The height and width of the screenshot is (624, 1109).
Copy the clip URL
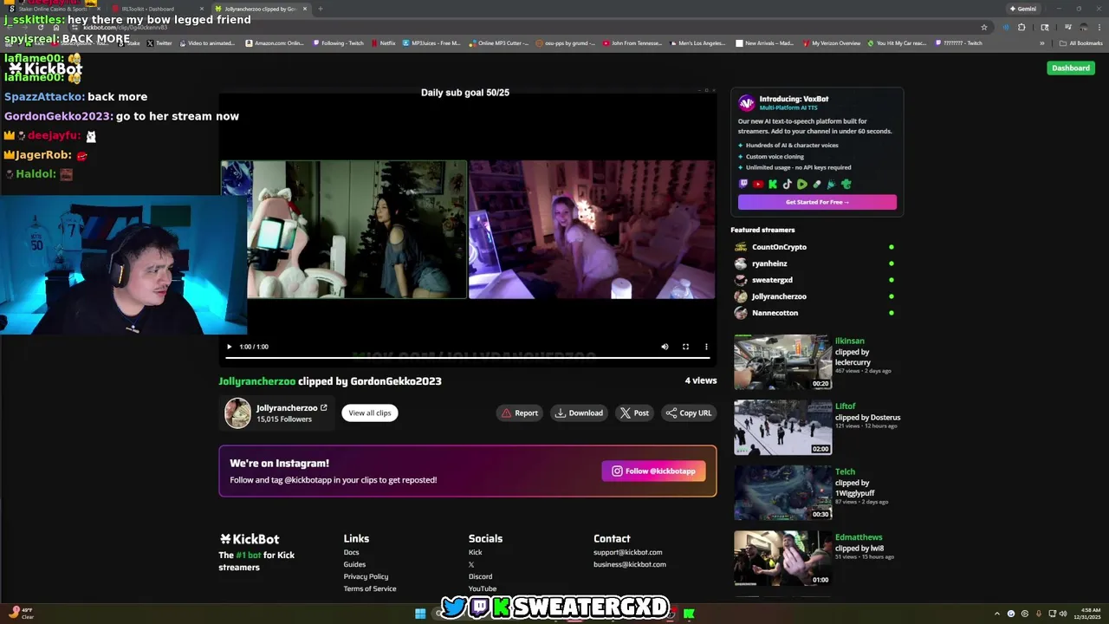point(689,413)
